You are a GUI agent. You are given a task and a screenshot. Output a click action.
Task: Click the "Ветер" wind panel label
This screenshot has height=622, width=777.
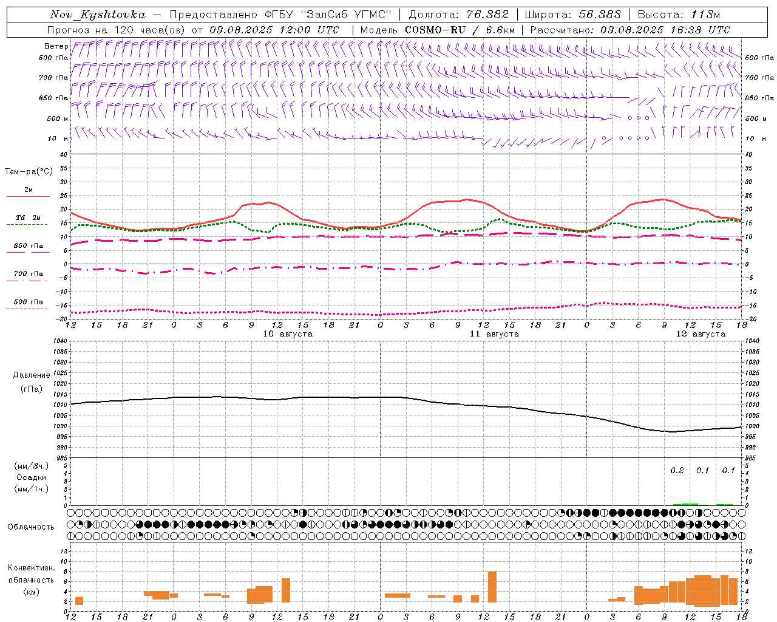point(56,46)
